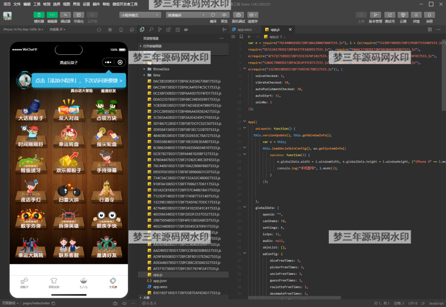Open the Search magnifier in the editor sidebar
446x307 pixels.
point(151,30)
